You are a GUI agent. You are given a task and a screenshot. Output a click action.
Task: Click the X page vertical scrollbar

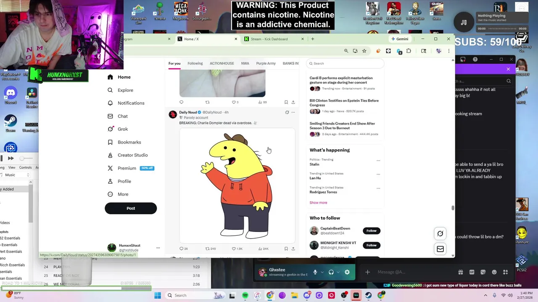[x=453, y=208]
